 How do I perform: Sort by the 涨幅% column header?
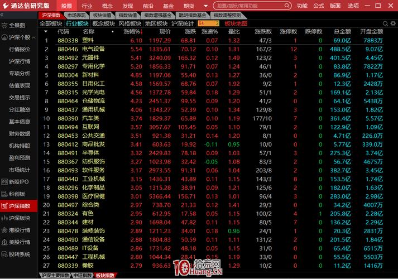132,32
